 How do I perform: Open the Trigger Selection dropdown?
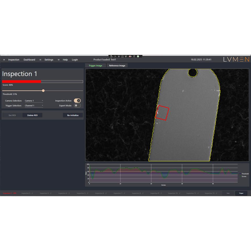34,106
